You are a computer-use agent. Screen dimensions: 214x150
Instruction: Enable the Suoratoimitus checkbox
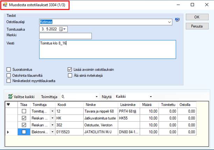(x=9, y=69)
